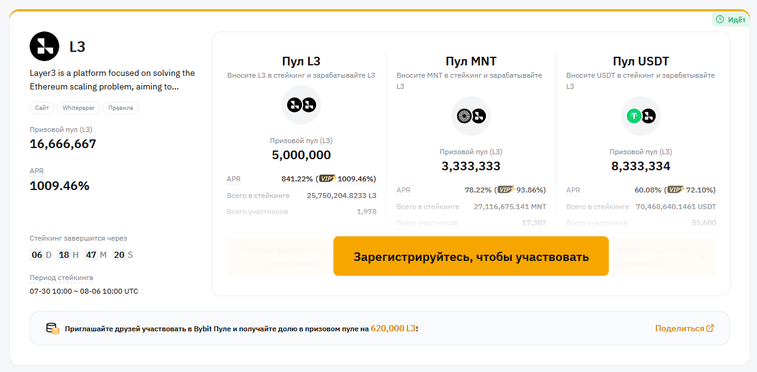This screenshot has width=757, height=372.
Task: Click the Tether token pair icon under Пул USDT
Action: tap(641, 116)
